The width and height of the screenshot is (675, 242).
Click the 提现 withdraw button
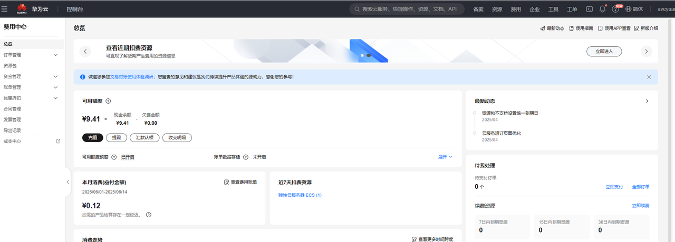[x=117, y=138]
